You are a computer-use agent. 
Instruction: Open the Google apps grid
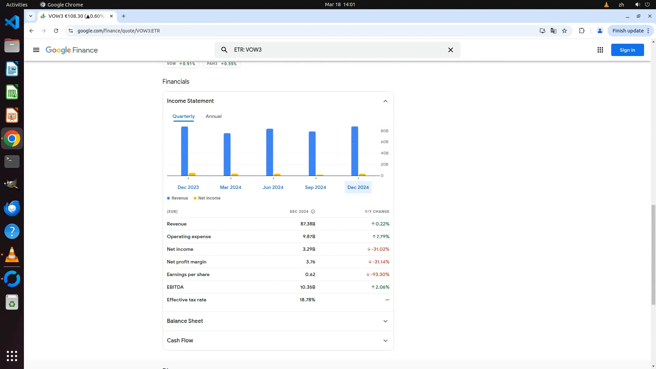(x=600, y=50)
